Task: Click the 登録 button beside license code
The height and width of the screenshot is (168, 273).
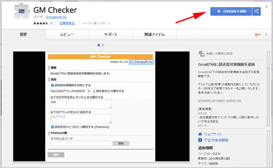Action: pyautogui.click(x=121, y=144)
